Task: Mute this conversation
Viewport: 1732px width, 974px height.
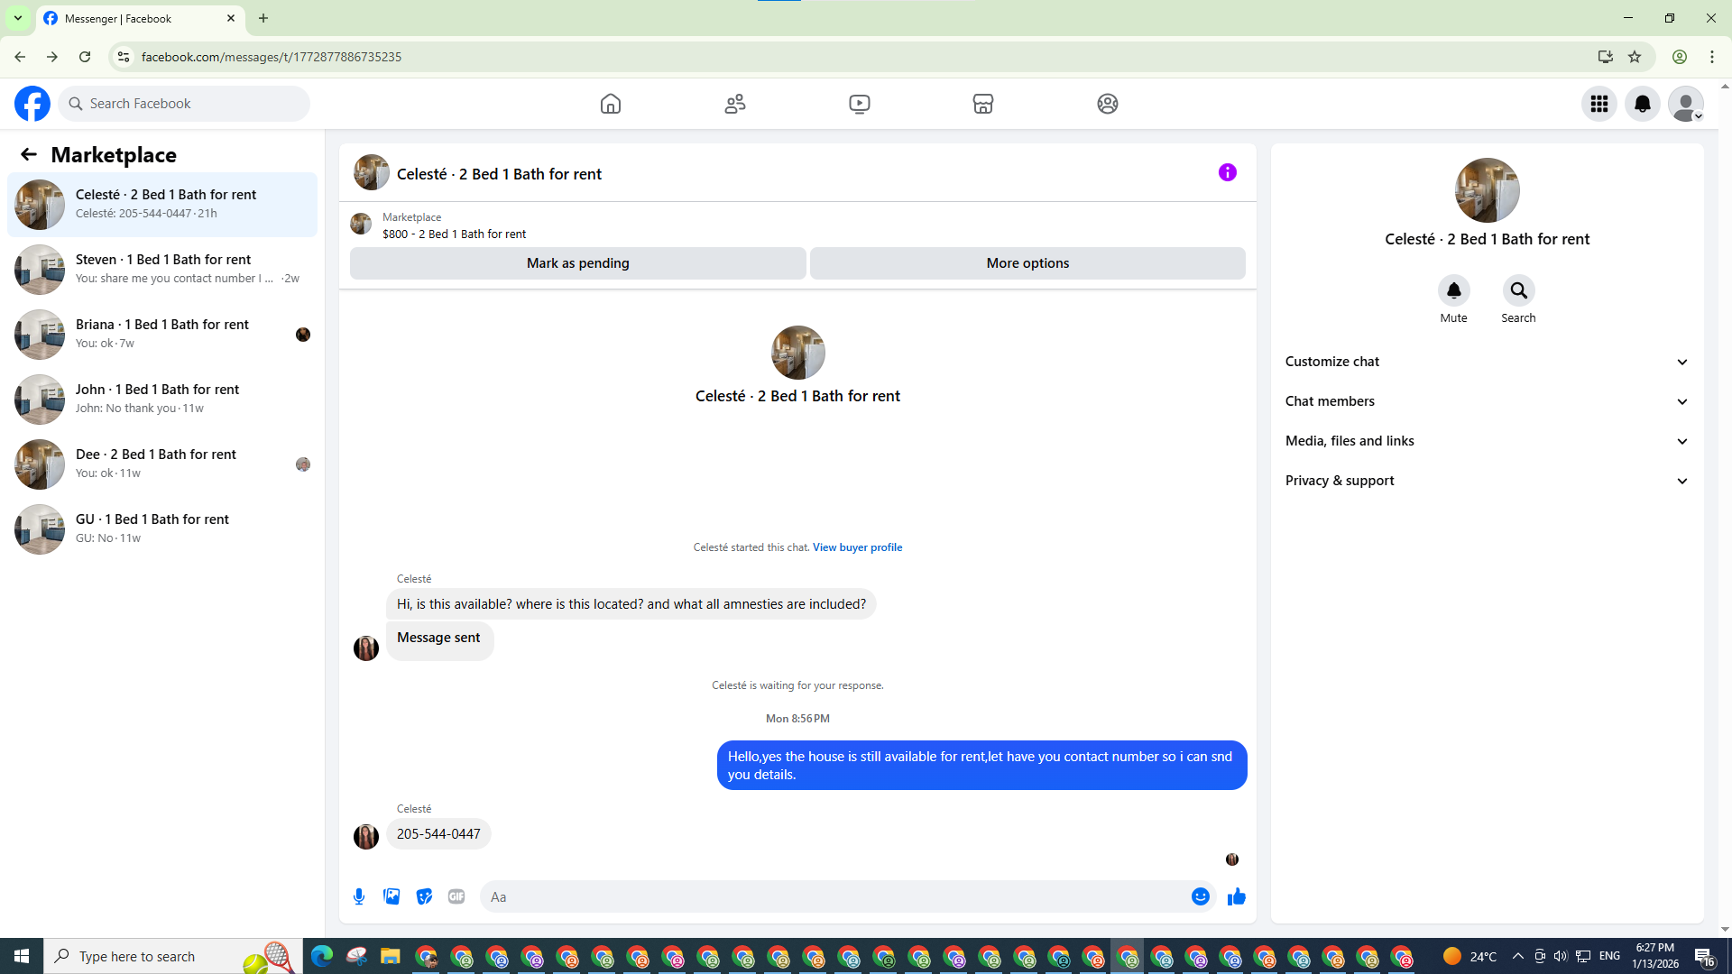Action: 1453,291
